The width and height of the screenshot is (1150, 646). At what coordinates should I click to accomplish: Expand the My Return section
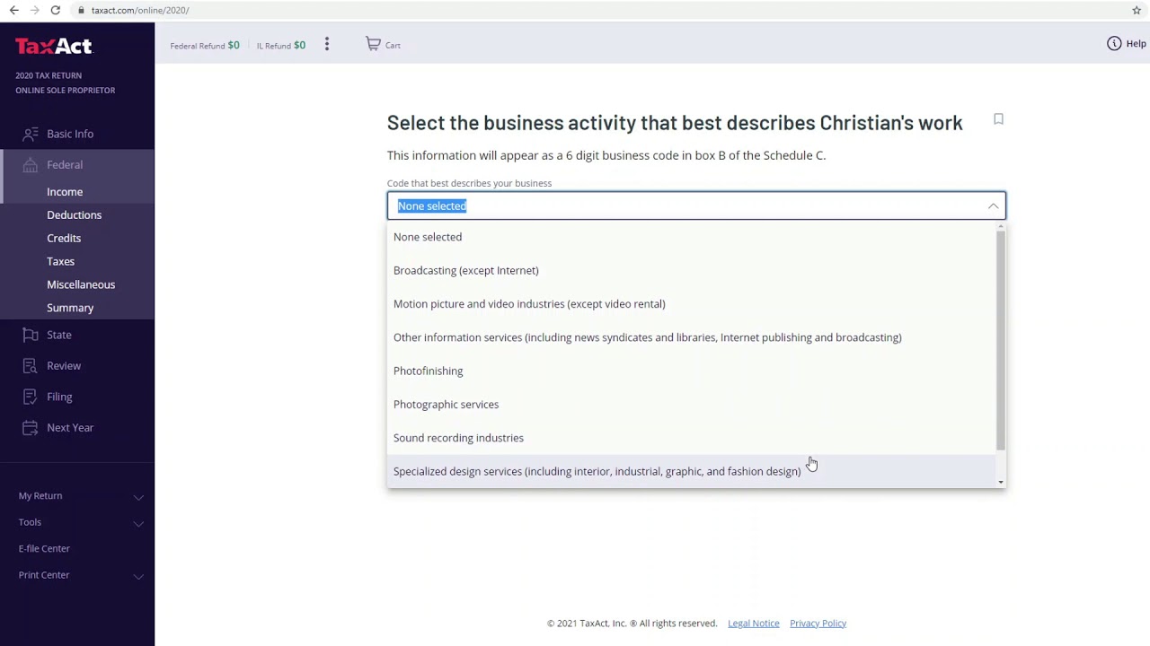(138, 496)
